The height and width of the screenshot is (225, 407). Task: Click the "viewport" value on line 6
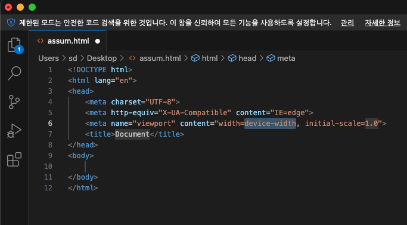coord(154,124)
